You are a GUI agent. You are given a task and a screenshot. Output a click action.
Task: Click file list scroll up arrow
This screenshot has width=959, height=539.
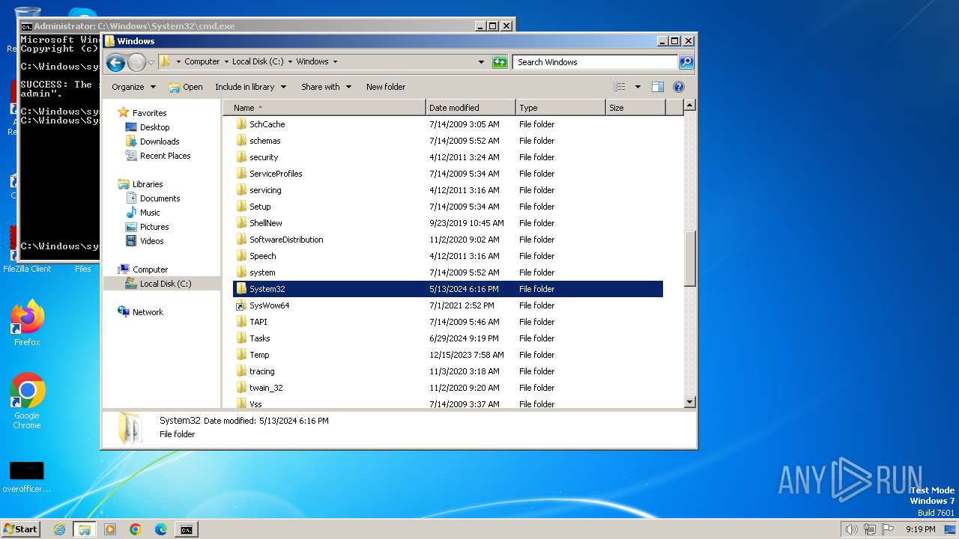690,106
